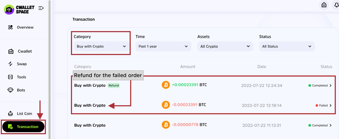The height and width of the screenshot is (139, 339).
Task: Expand the Status dropdown showing All Status
Action: [x=287, y=47]
